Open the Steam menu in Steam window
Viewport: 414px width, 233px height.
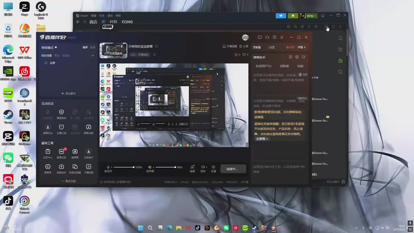84,16
